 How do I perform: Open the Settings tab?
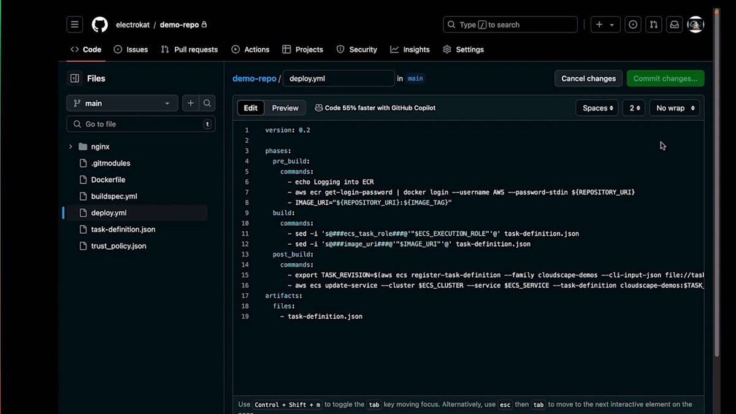pos(463,50)
